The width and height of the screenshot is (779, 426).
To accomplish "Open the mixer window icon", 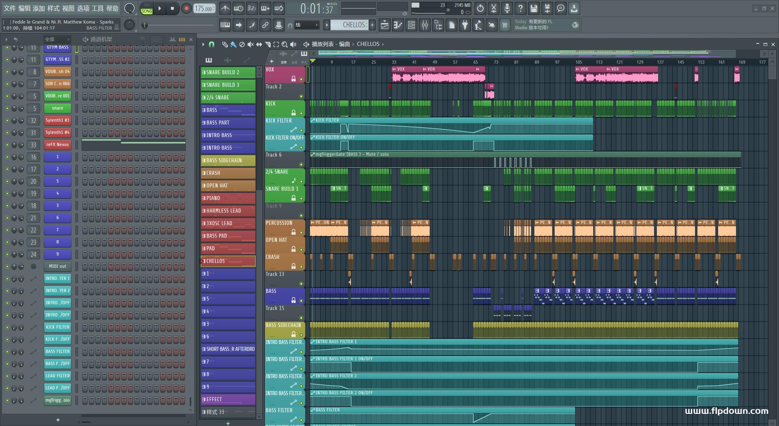I will point(424,25).
